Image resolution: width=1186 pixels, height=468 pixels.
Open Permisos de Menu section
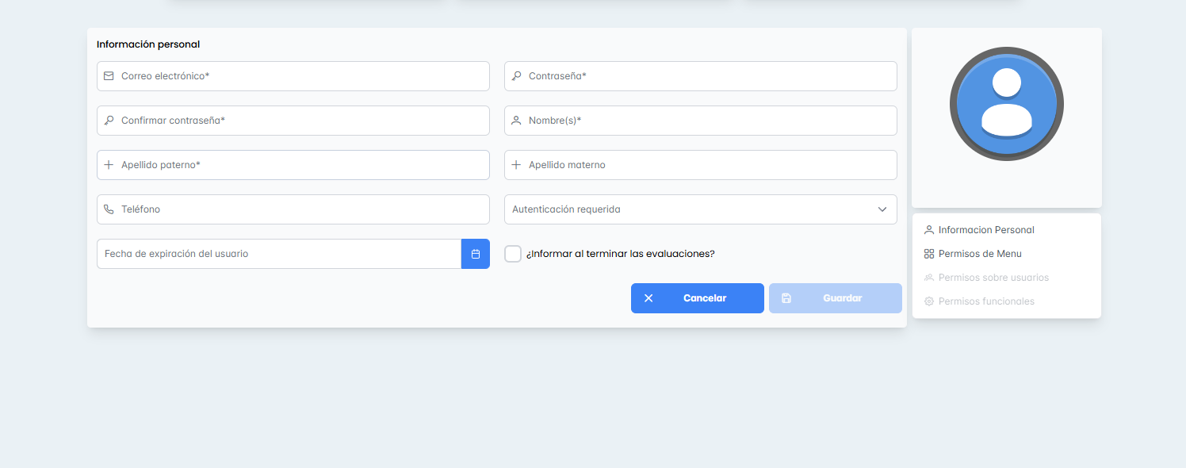pyautogui.click(x=979, y=254)
